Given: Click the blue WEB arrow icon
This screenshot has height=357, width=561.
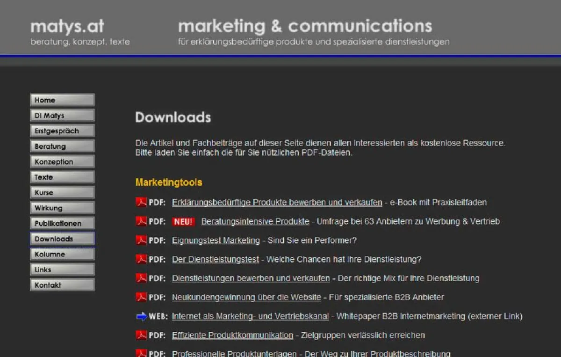Looking at the screenshot, I should click(140, 316).
